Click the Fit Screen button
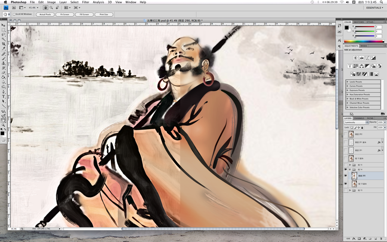387x242 pixels. point(64,15)
